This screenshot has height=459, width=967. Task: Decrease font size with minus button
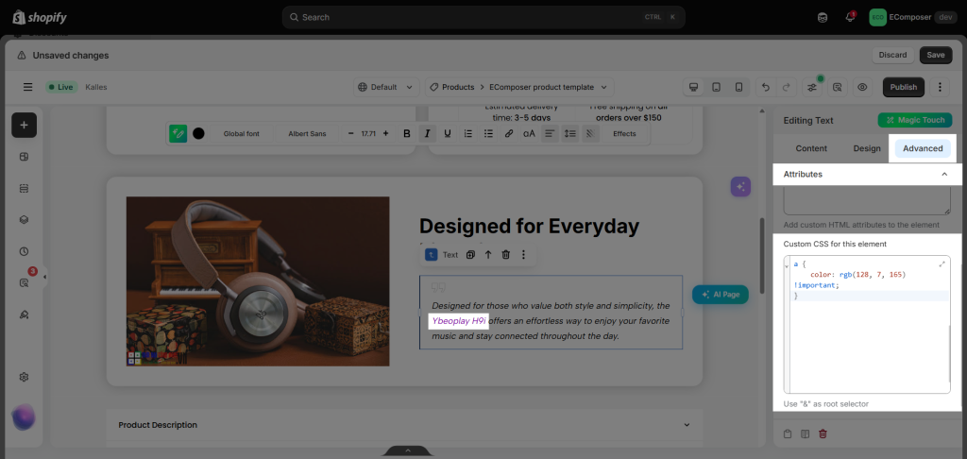pos(351,133)
